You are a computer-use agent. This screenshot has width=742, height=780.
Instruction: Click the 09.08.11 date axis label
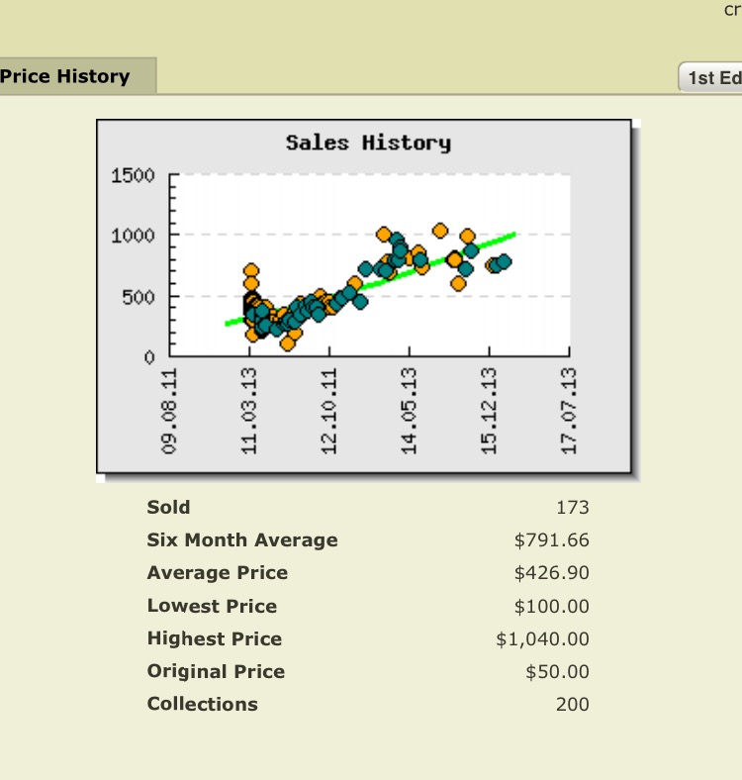[x=169, y=411]
